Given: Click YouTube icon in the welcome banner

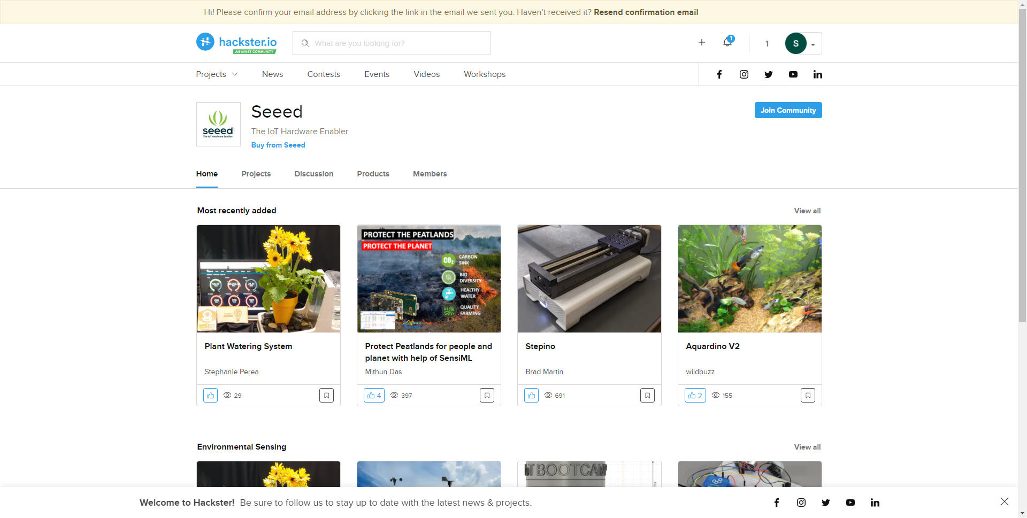Looking at the screenshot, I should point(850,502).
